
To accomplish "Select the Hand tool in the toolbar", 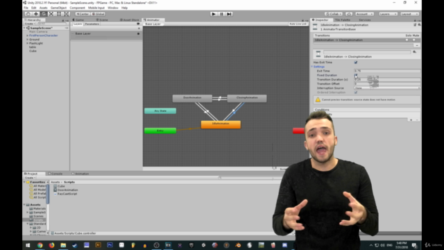I will coord(28,14).
